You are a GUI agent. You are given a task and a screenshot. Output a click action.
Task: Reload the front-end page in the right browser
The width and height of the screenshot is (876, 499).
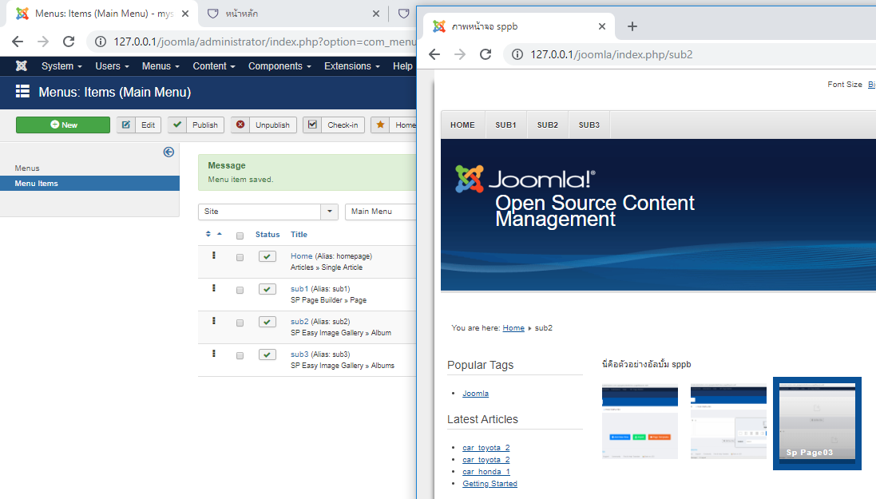click(x=485, y=54)
